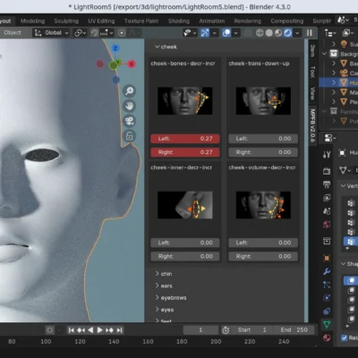Open the Render properties tab icon
This screenshot has height=358, width=358.
tap(327, 171)
